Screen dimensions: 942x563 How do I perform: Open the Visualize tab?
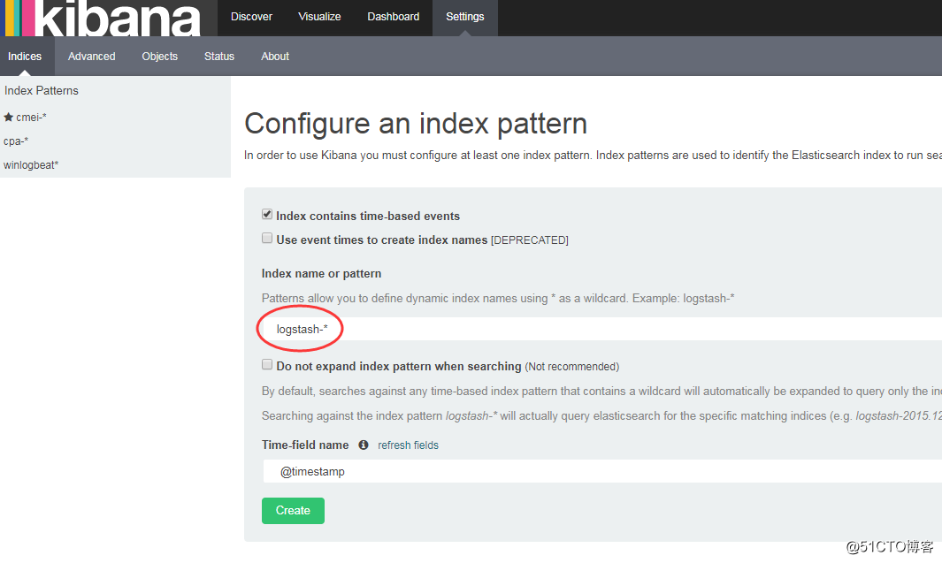(319, 17)
